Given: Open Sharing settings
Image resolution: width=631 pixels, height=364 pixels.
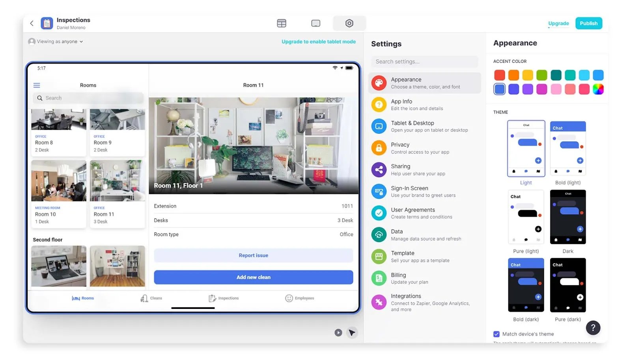Looking at the screenshot, I should 425,170.
